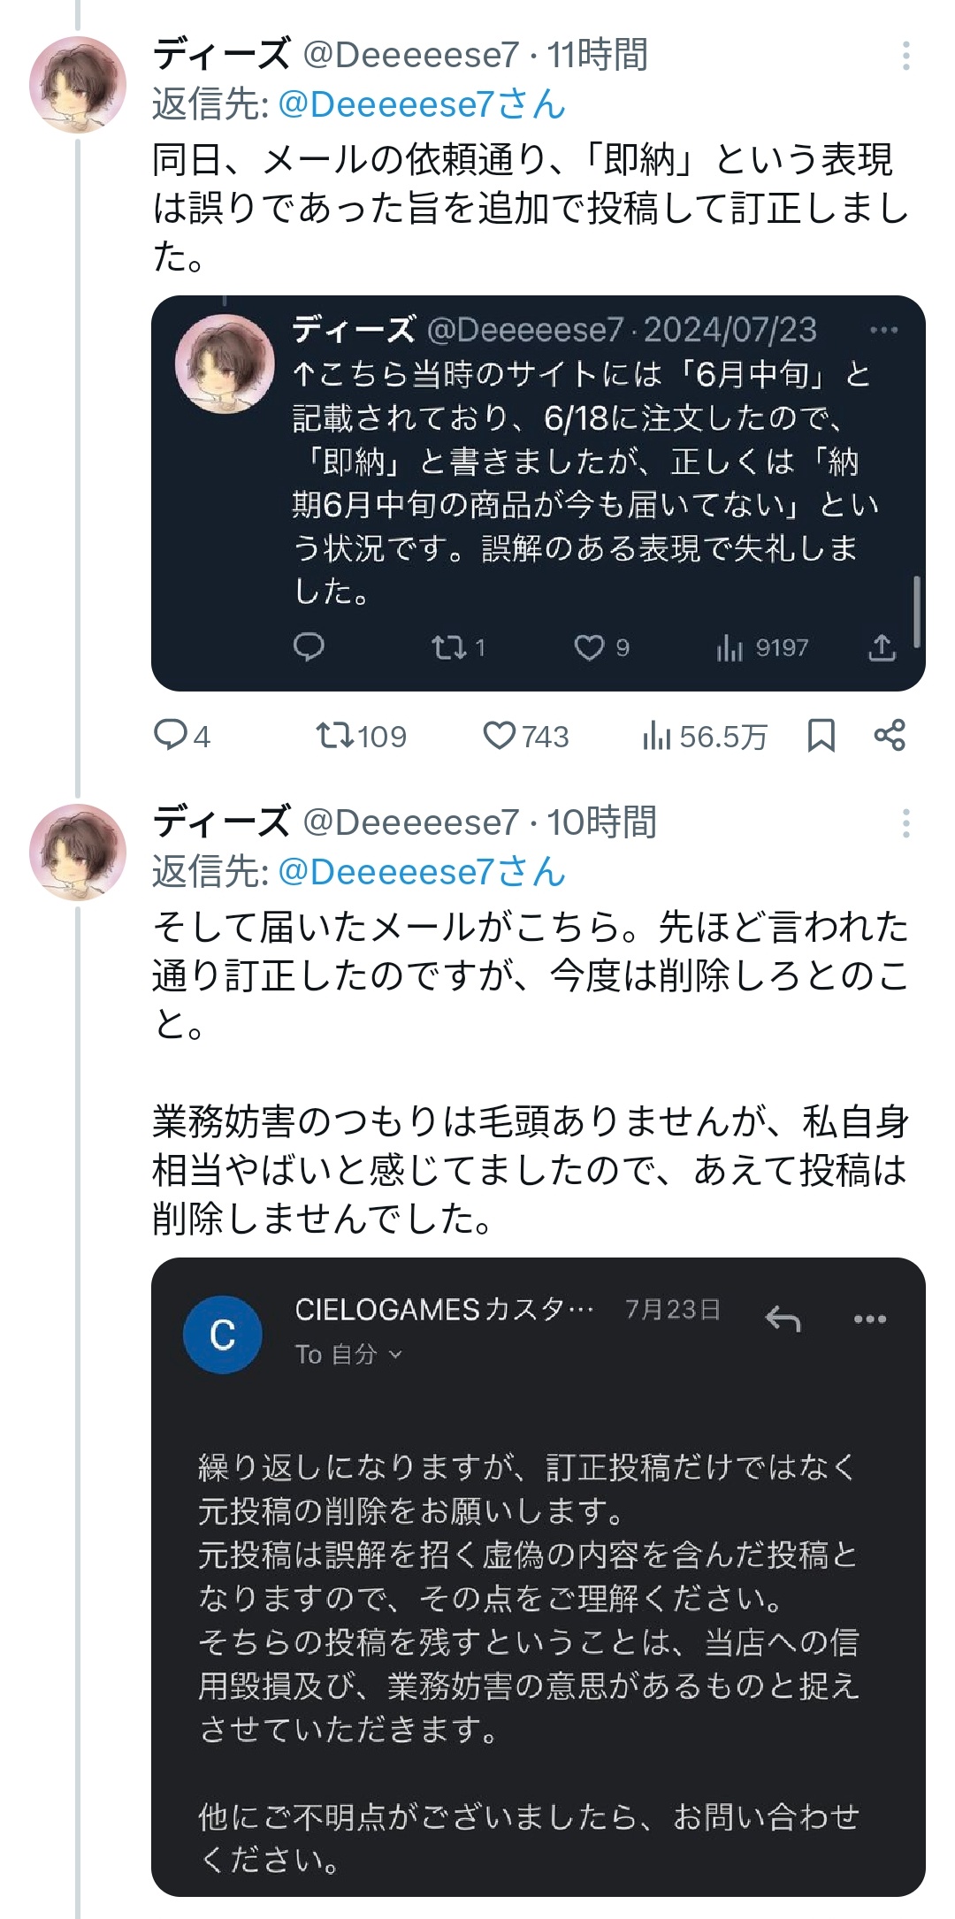Expand 'To 自分' recipient chevron
955x1919 pixels.
pyautogui.click(x=396, y=1355)
